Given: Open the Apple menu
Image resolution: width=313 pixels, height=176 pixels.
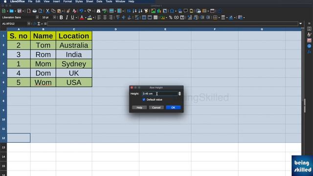Looking at the screenshot, I should tap(5, 1).
